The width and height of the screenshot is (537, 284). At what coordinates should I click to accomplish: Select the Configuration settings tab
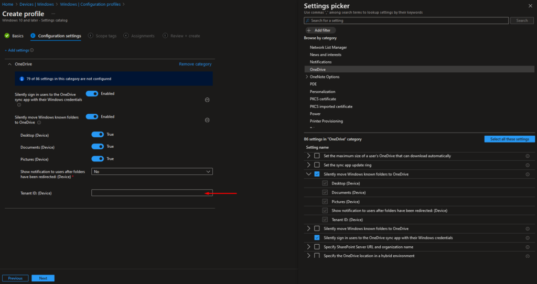(x=56, y=36)
